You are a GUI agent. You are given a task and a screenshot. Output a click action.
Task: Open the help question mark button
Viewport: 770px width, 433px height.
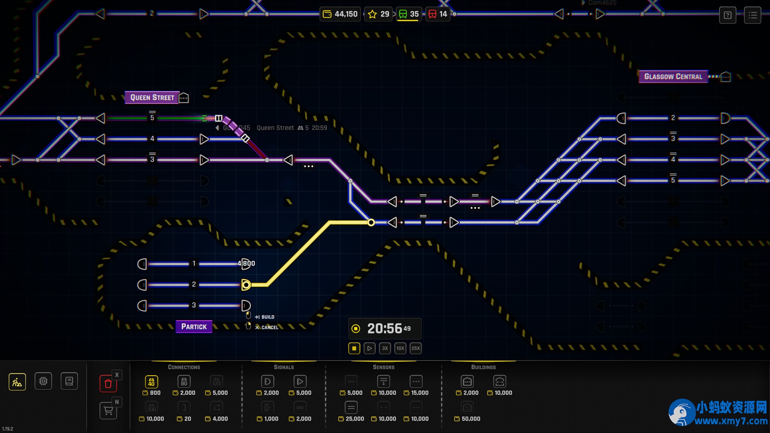click(x=727, y=15)
